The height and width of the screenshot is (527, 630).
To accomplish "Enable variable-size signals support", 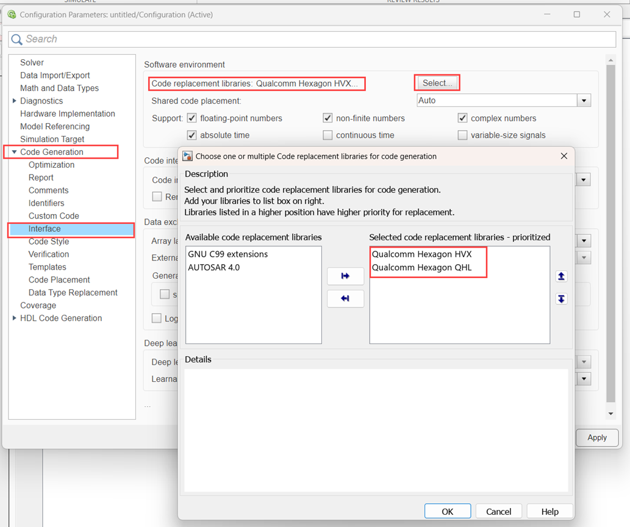I will coord(463,135).
